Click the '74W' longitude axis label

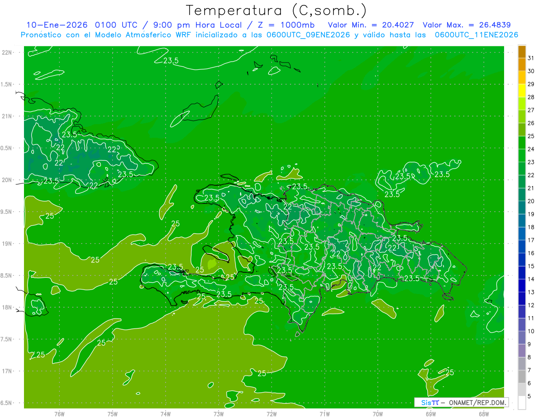pos(166,414)
